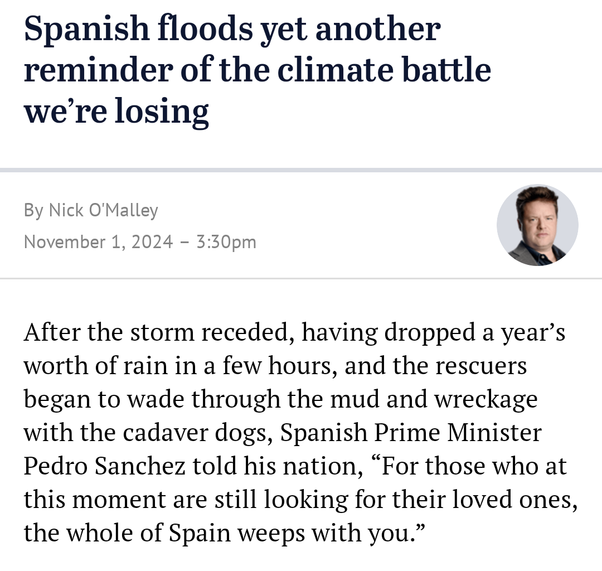Click the phrase "climate battle" in the headline
This screenshot has width=602, height=571.
pos(384,70)
